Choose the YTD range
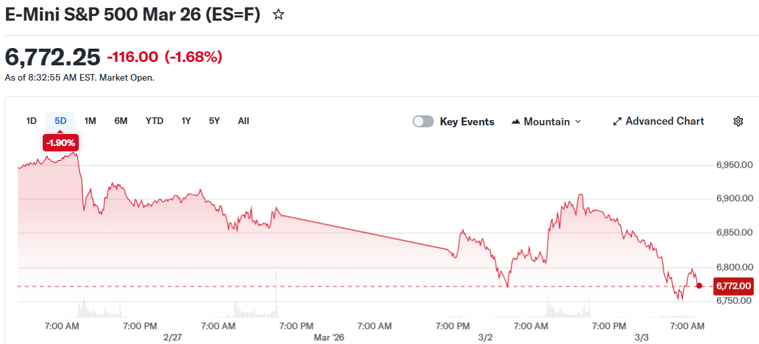759x344 pixels. [154, 121]
